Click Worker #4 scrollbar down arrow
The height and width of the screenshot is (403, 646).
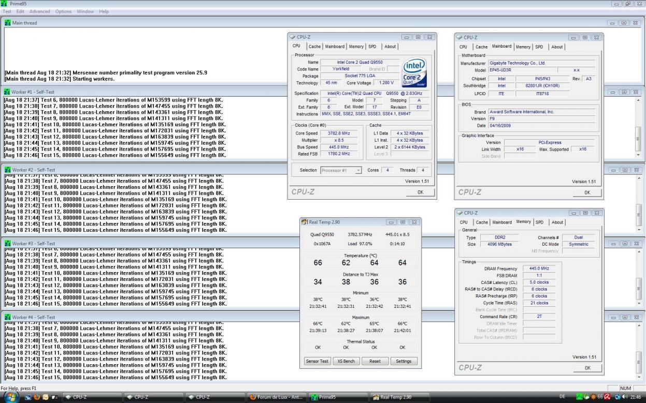tap(638, 377)
